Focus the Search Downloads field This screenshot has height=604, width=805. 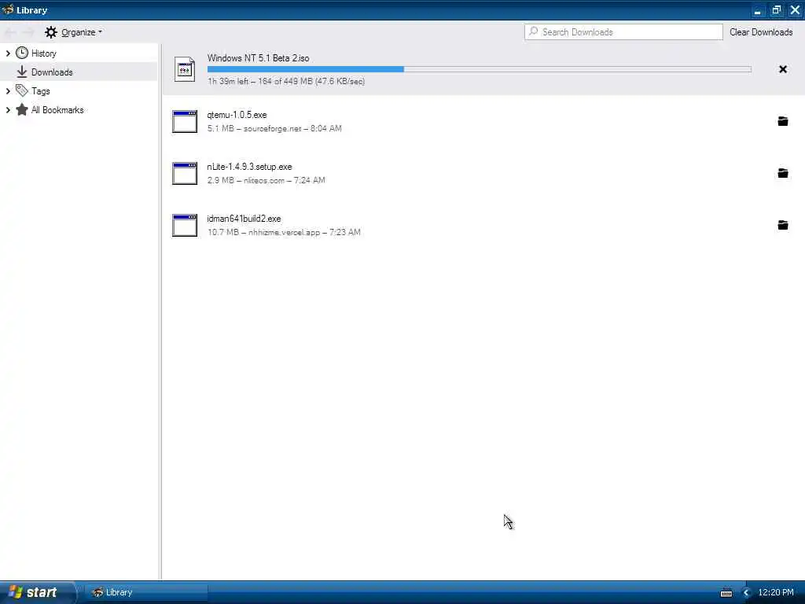pyautogui.click(x=623, y=31)
